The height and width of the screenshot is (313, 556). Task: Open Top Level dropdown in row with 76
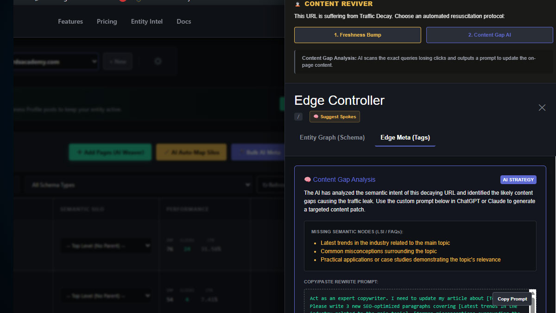click(106, 245)
